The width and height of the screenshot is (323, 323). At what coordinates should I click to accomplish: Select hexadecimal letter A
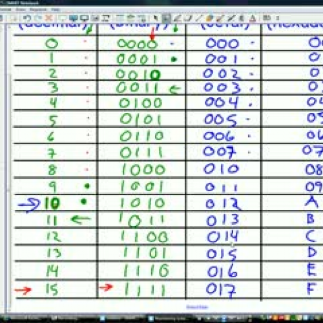[x=311, y=202]
